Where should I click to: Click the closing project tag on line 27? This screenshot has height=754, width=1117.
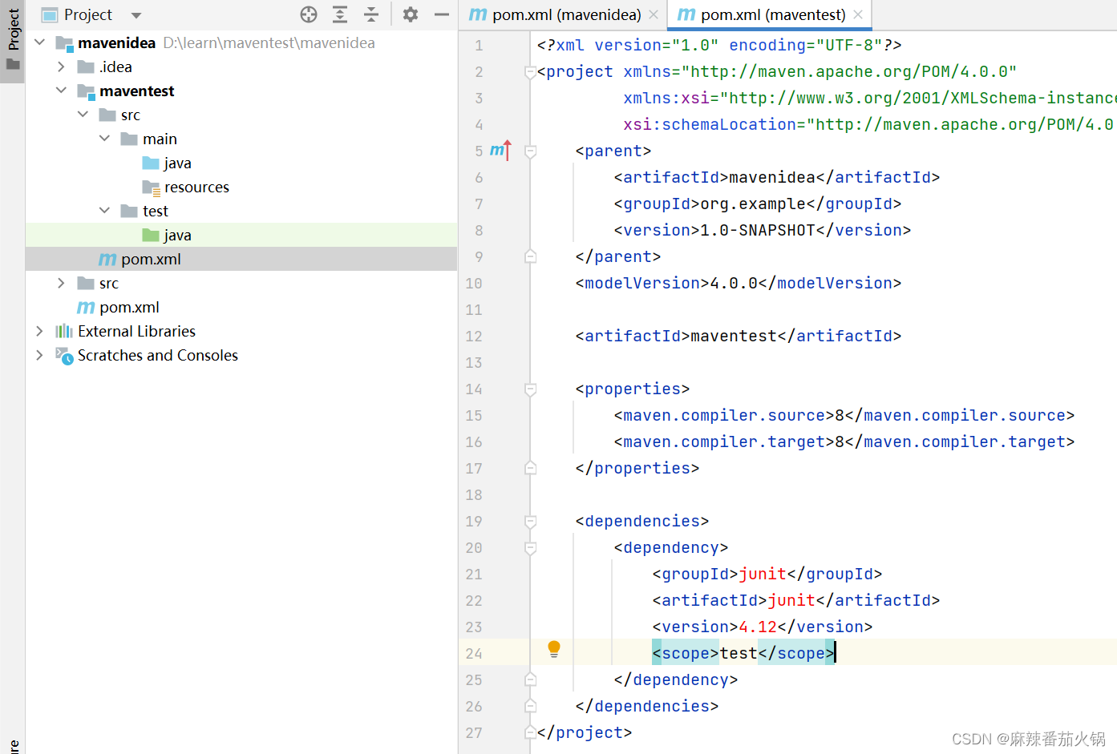(x=585, y=732)
